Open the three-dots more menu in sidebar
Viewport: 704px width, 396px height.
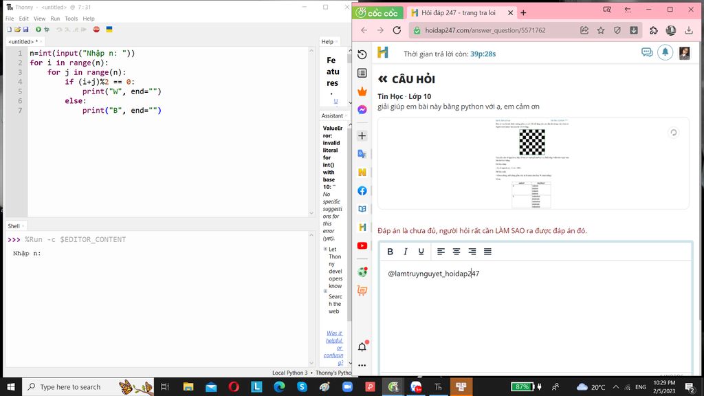tap(362, 366)
